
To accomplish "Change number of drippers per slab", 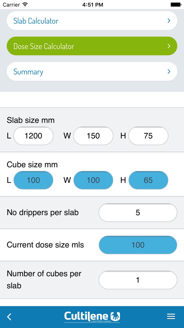I will point(138,213).
